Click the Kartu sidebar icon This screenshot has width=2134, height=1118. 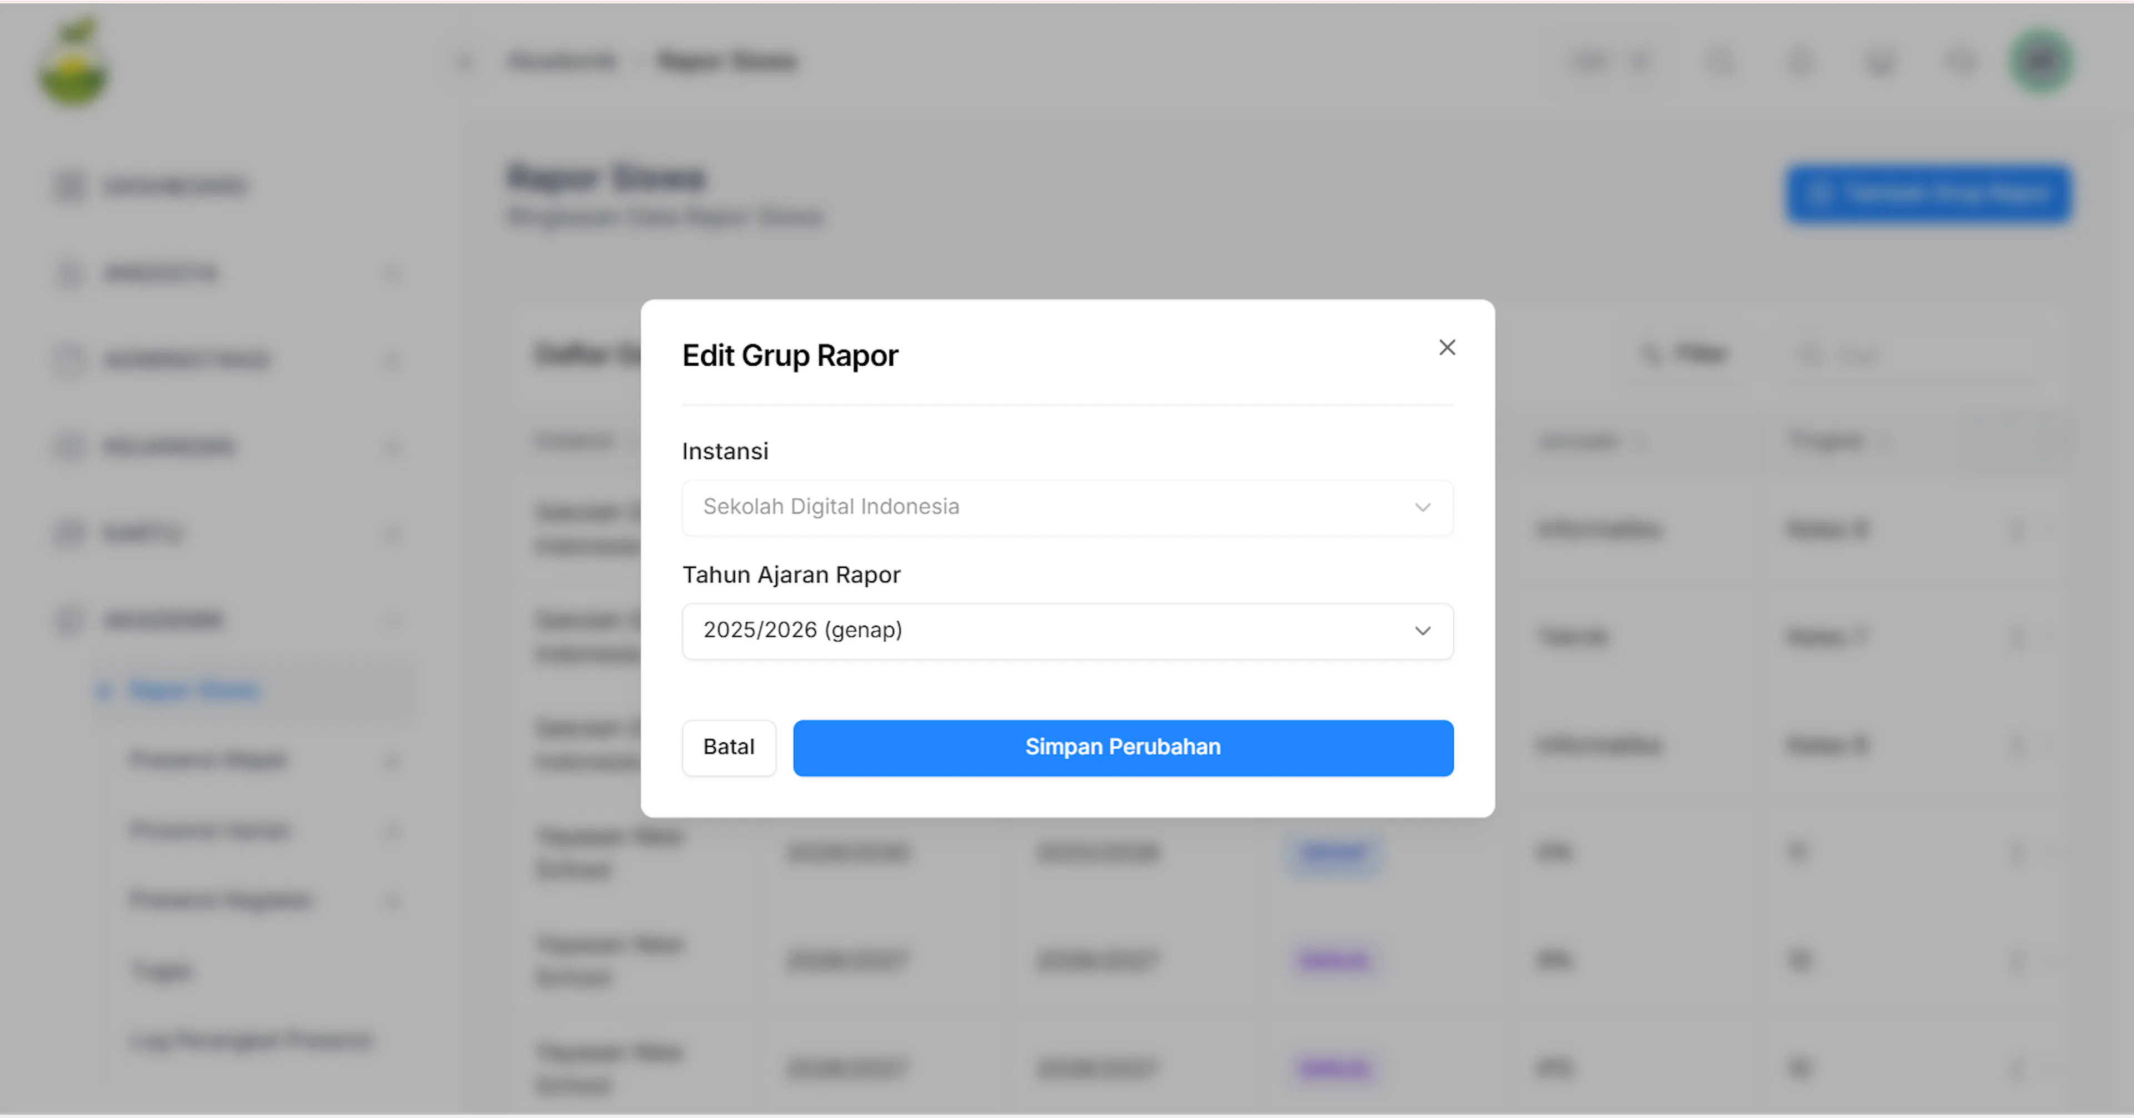coord(69,533)
